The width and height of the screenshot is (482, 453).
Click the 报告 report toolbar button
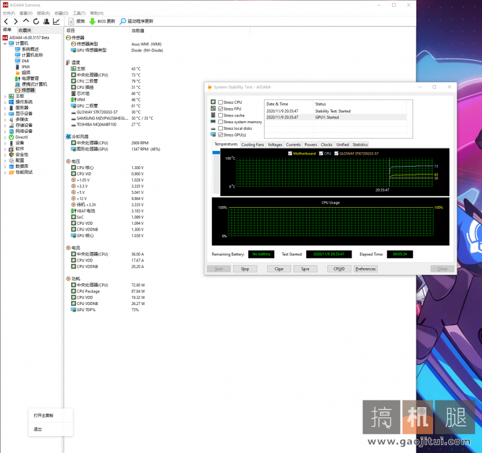tap(77, 21)
